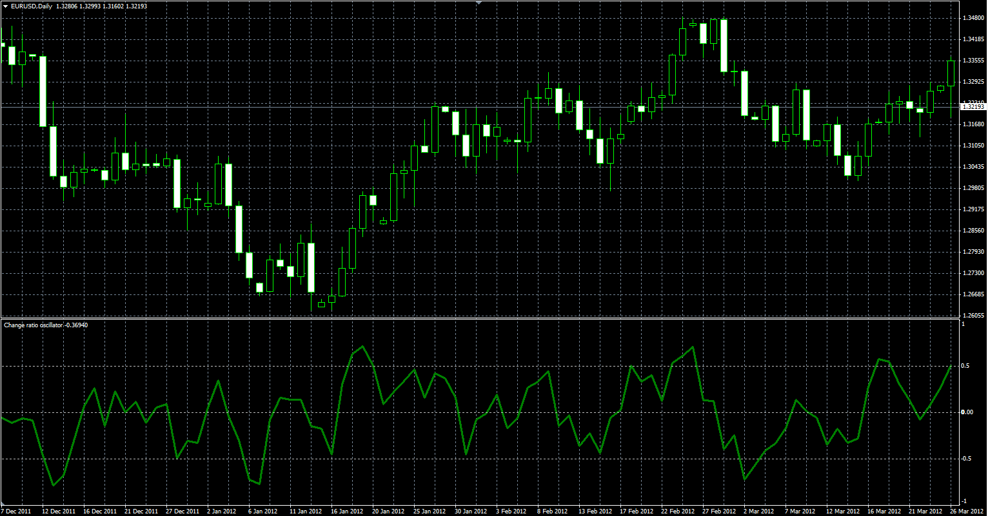Click the 21 Dec 2011 date label

coord(141,511)
